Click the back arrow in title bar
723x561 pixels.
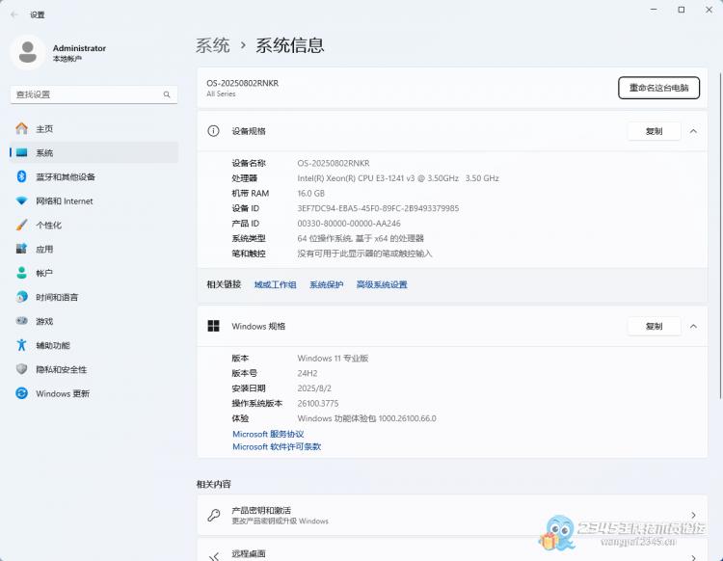coord(14,14)
